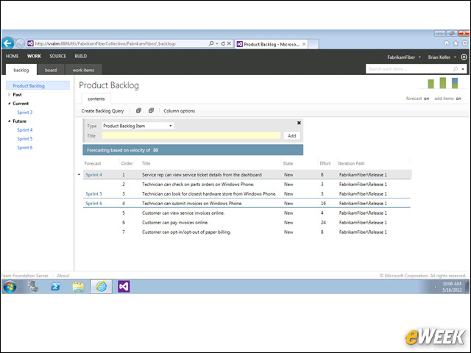The width and height of the screenshot is (471, 353).
Task: Open Sprint 3 in left pane
Action: [x=24, y=113]
